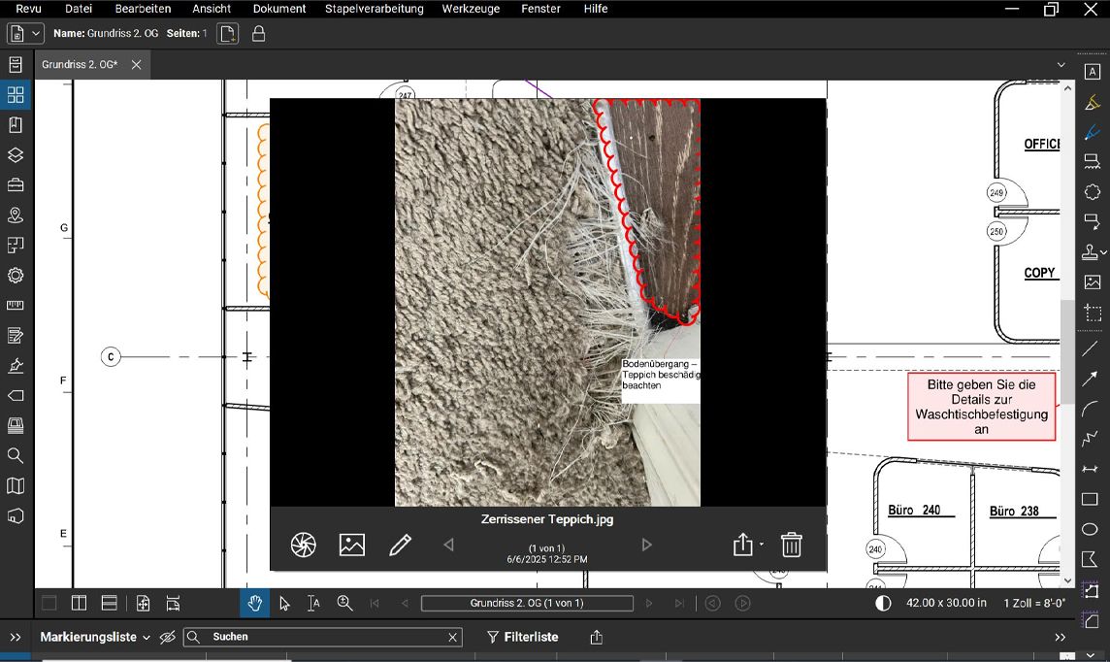Activate the Zoom tool in bottom bar
1110x662 pixels.
coord(344,603)
